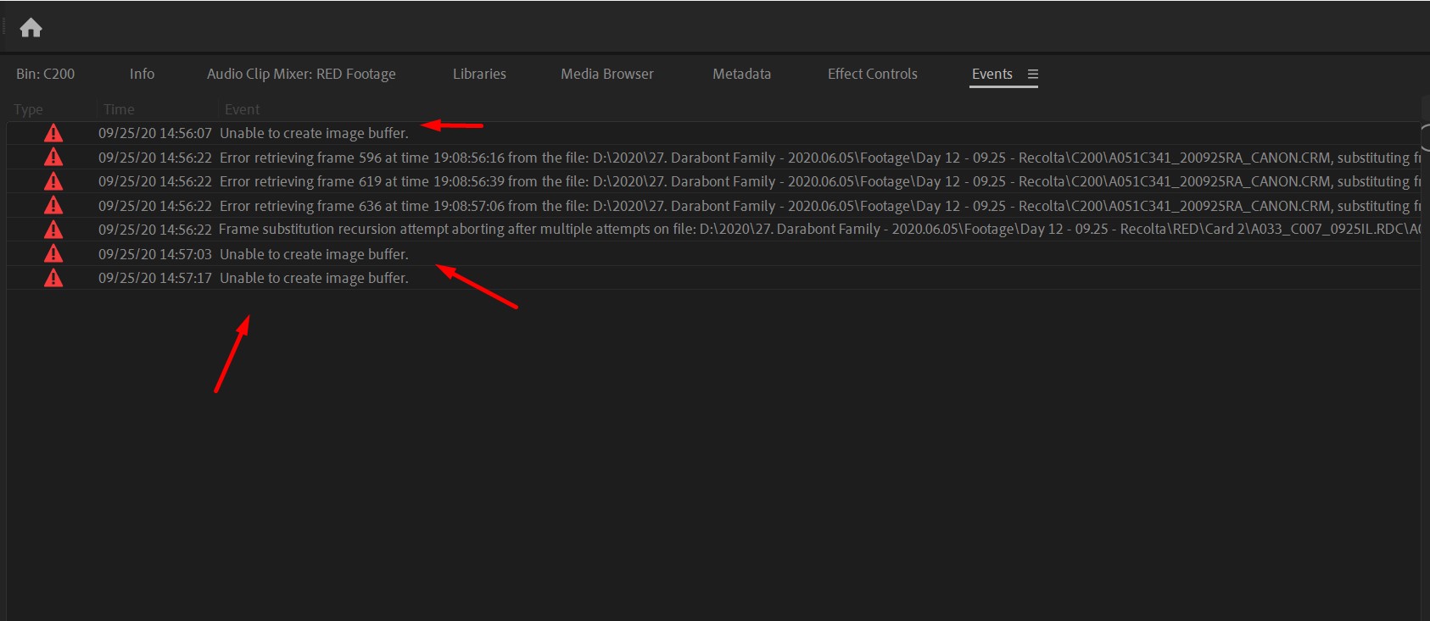Viewport: 1430px width, 621px height.
Task: Sort by the Event column header
Action: click(x=242, y=109)
